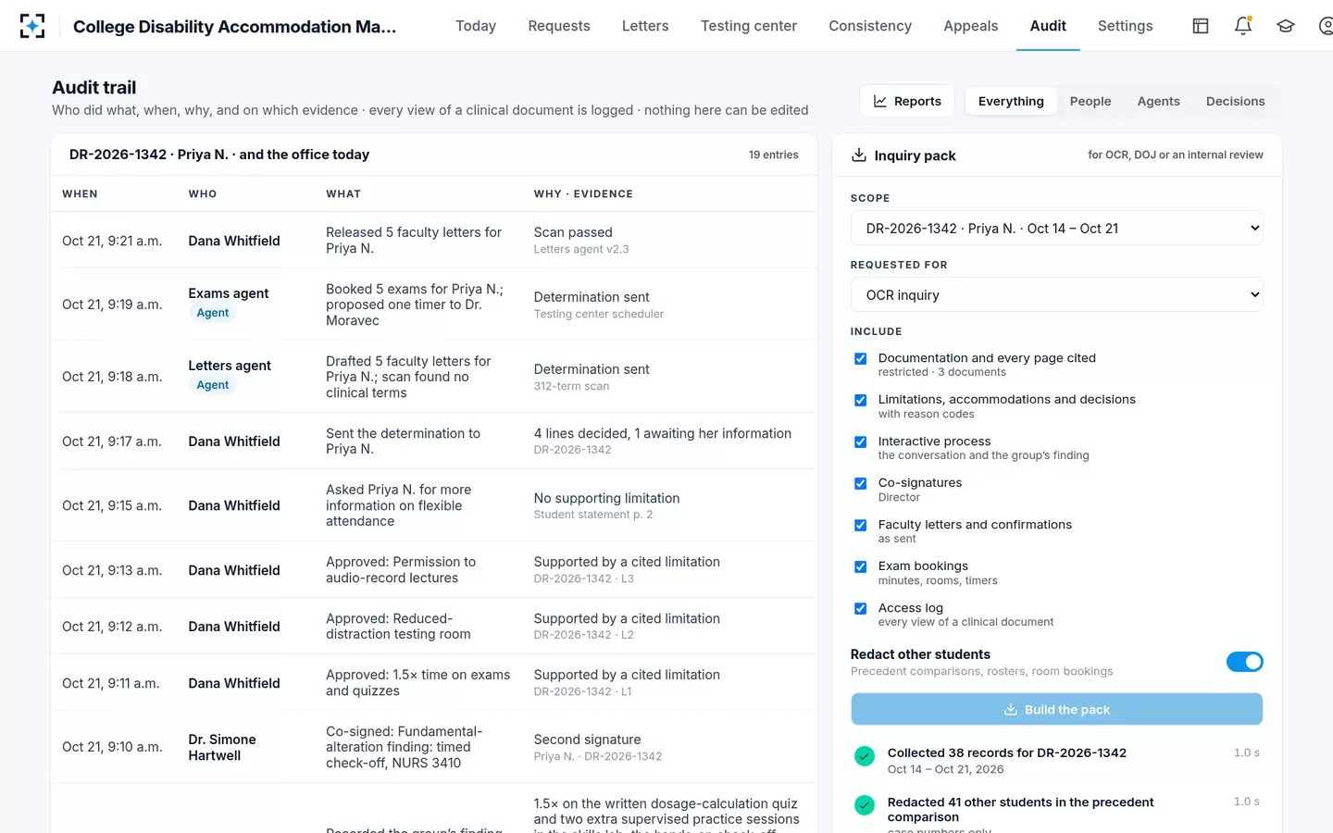Toggle Faculty letters and confirmations checkbox
The height and width of the screenshot is (833, 1333).
coord(861,526)
